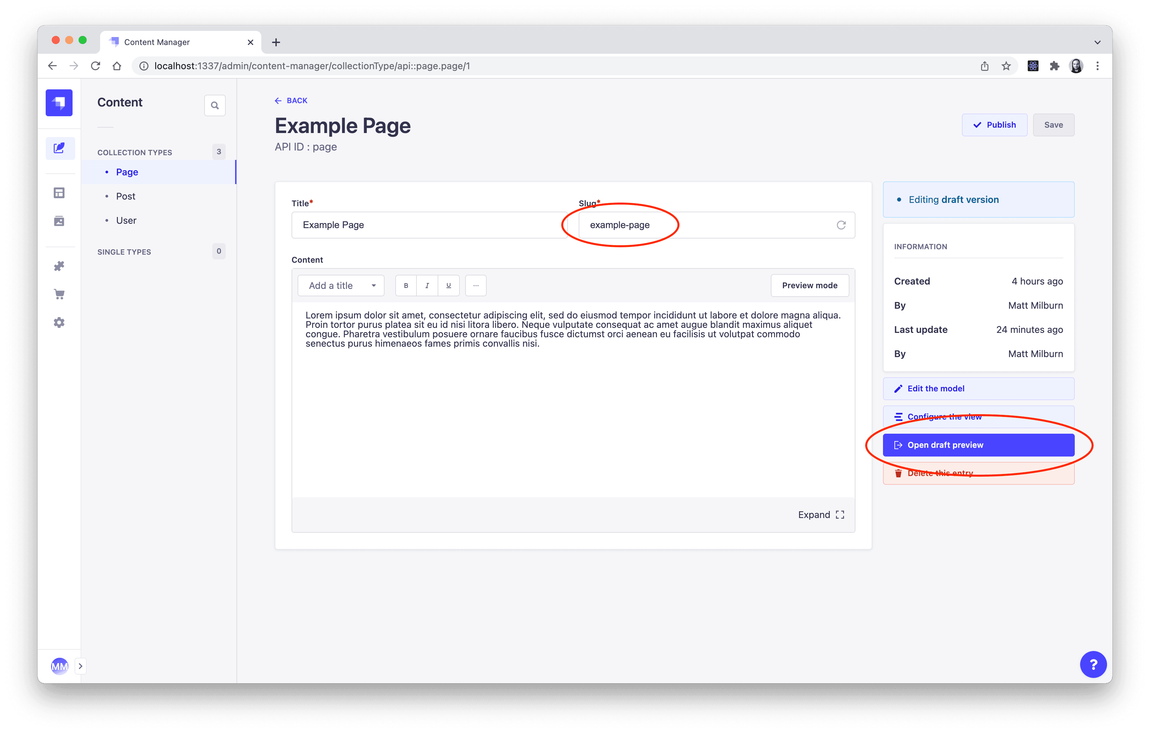Click the Underline formatting button
This screenshot has height=733, width=1150.
tap(448, 286)
